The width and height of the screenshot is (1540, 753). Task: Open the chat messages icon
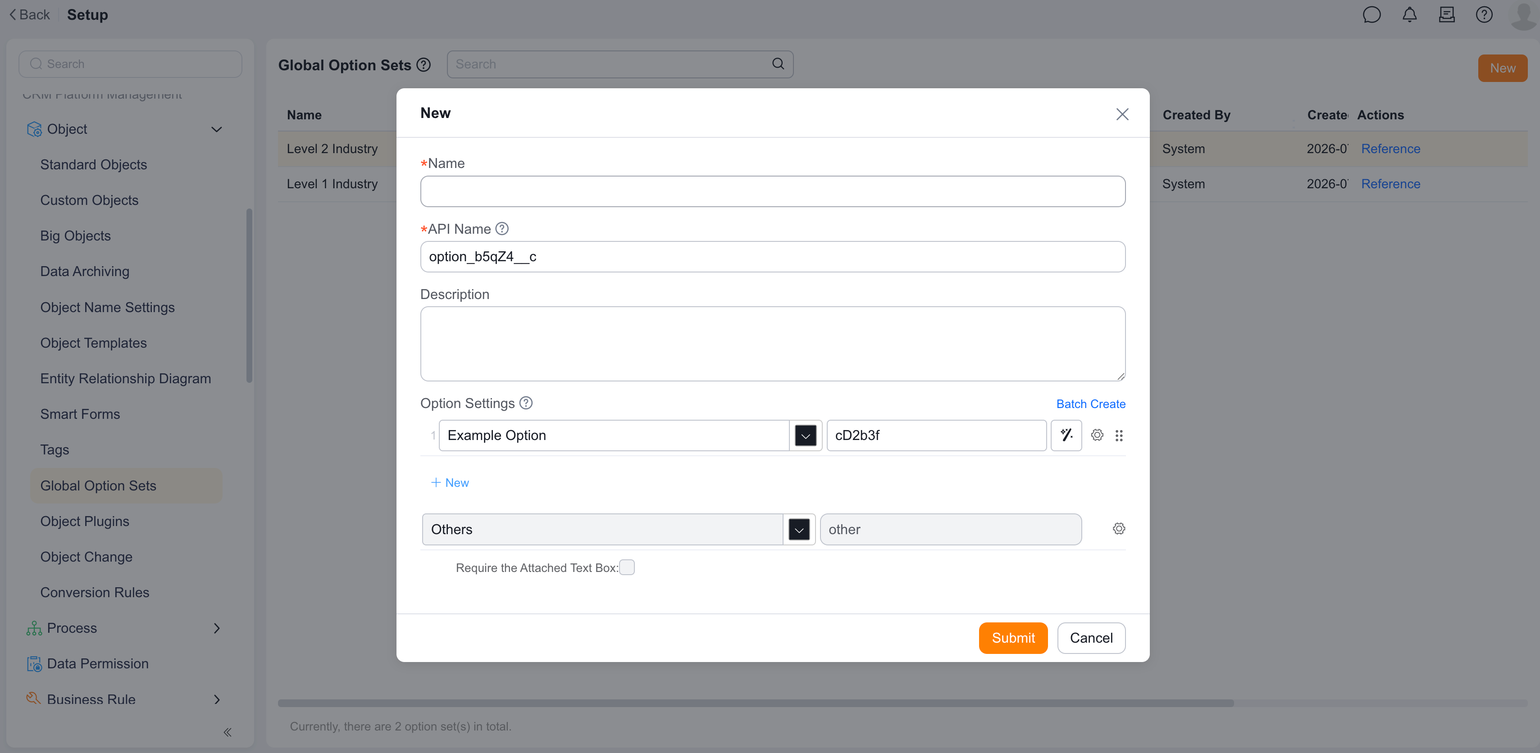[x=1371, y=15]
